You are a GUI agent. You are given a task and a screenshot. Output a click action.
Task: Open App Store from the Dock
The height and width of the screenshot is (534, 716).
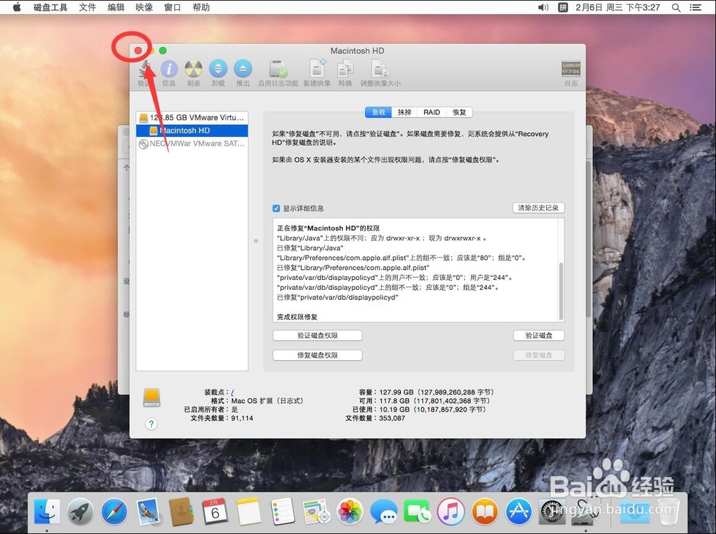(x=519, y=511)
